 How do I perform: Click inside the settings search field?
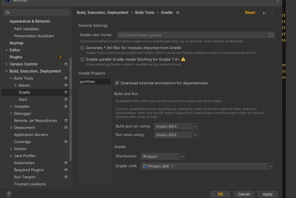pyautogui.click(x=37, y=12)
